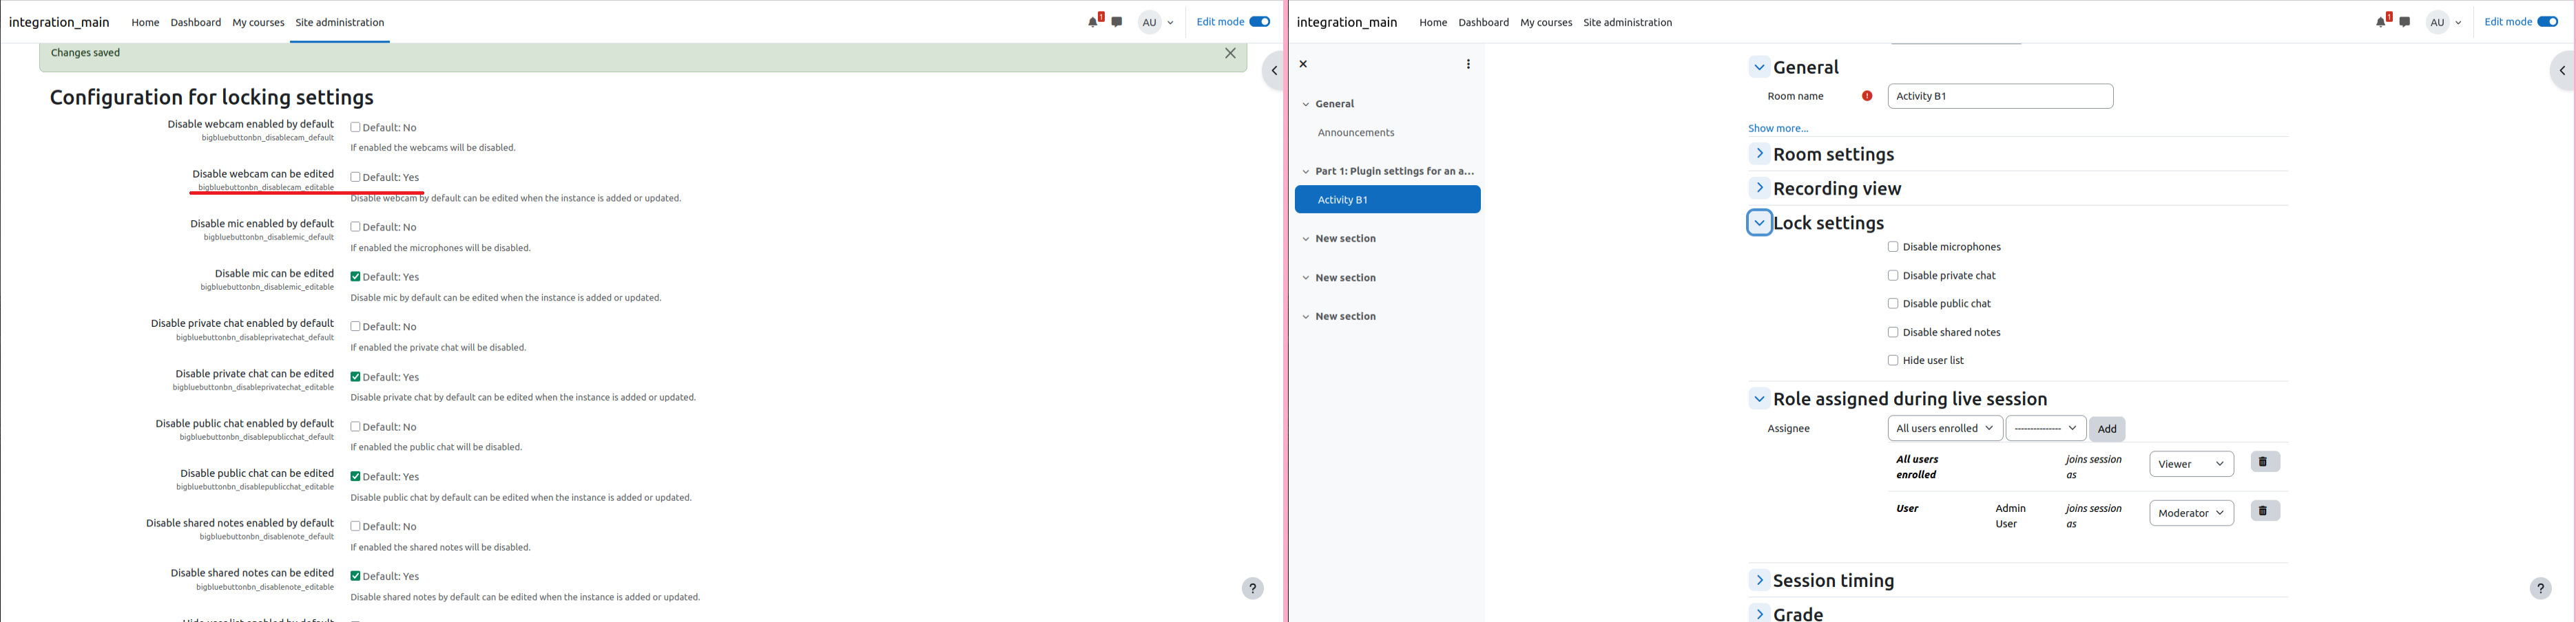Toggle Edit mode switch in left window
The width and height of the screenshot is (2576, 622).
1260,22
